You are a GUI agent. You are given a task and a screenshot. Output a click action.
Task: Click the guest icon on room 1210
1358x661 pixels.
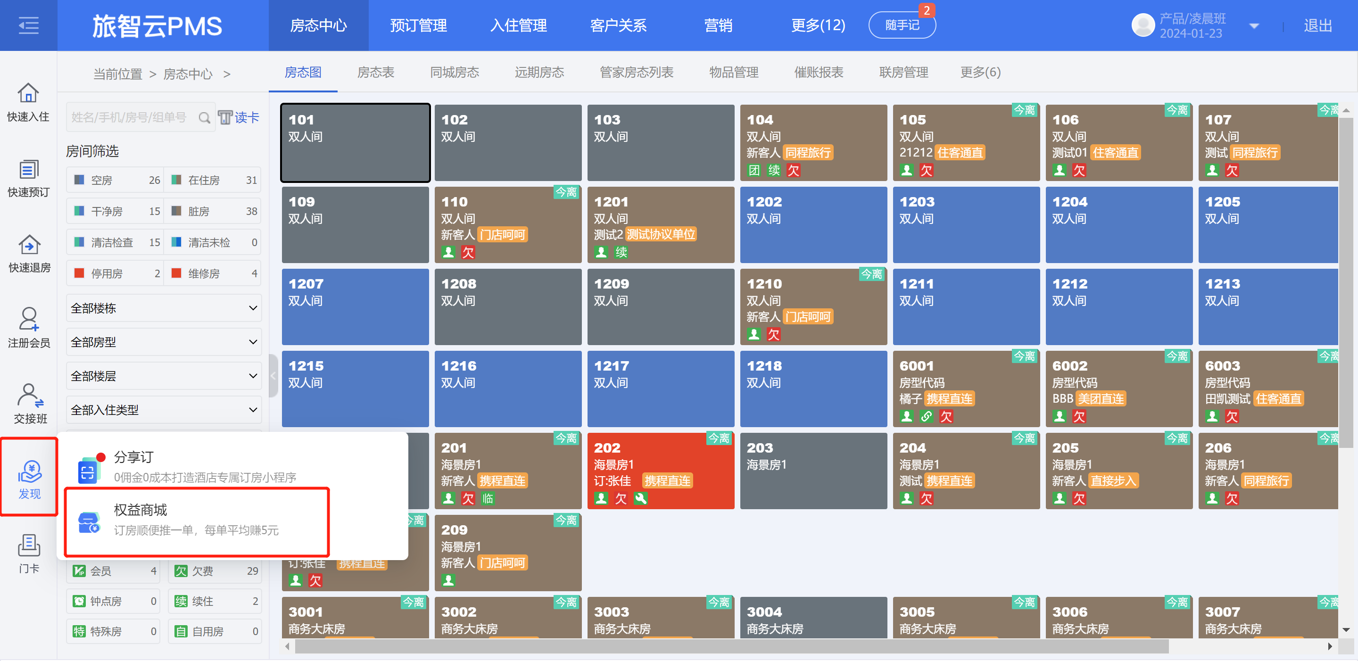click(754, 334)
